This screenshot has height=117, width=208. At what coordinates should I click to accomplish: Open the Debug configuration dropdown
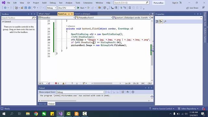point(51,8)
